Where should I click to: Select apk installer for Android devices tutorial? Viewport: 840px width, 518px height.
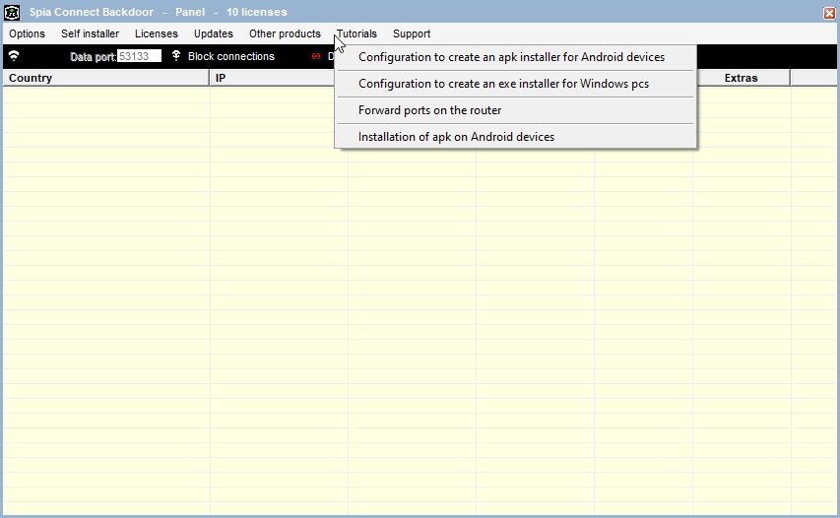pyautogui.click(x=515, y=57)
